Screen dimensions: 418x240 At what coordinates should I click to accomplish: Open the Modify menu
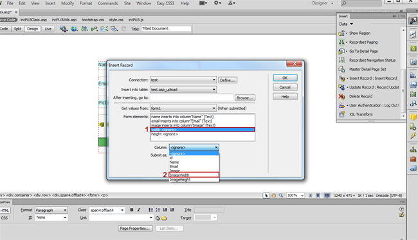coord(68,3)
